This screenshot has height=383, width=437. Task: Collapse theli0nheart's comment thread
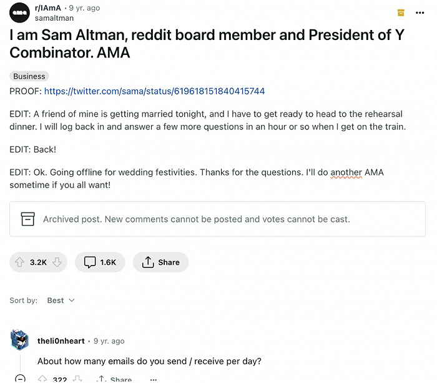click(20, 379)
